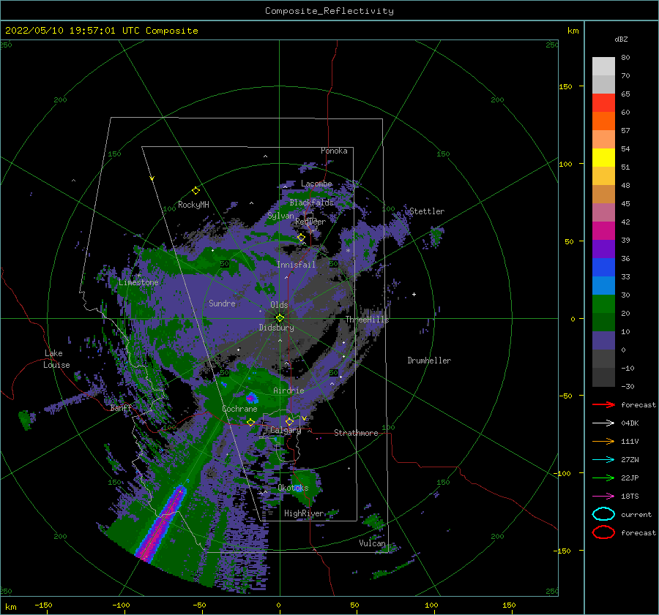The width and height of the screenshot is (659, 615).
Task: Click the bright green 30 dBZ swatch
Action: pyautogui.click(x=603, y=304)
